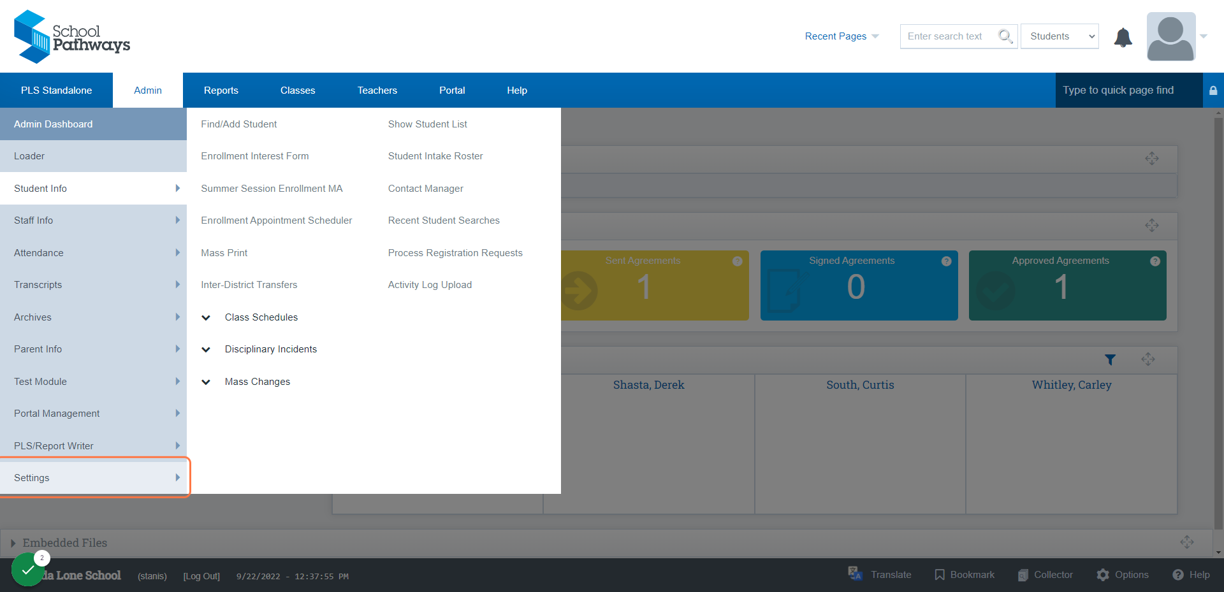Open the notifications bell
This screenshot has width=1224, height=592.
[x=1123, y=37]
